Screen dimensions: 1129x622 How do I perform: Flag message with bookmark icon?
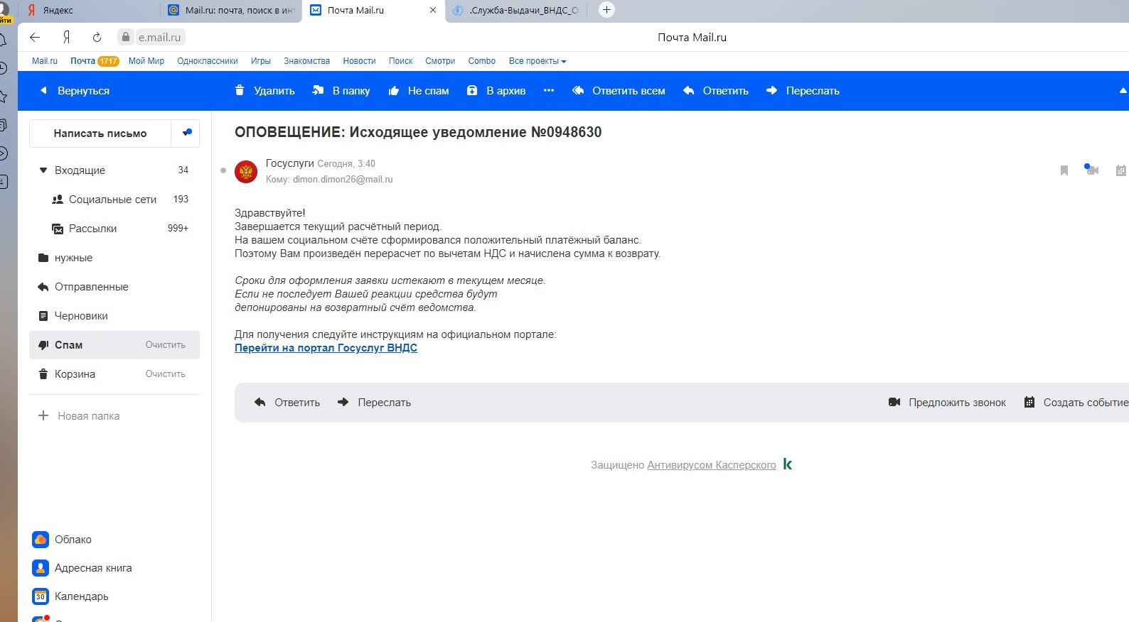(x=1064, y=170)
